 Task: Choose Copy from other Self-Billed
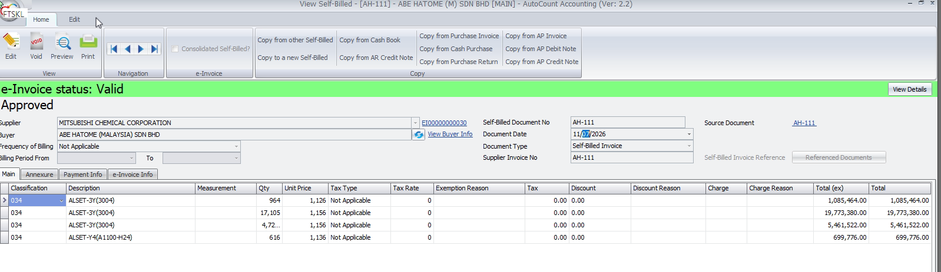(295, 40)
